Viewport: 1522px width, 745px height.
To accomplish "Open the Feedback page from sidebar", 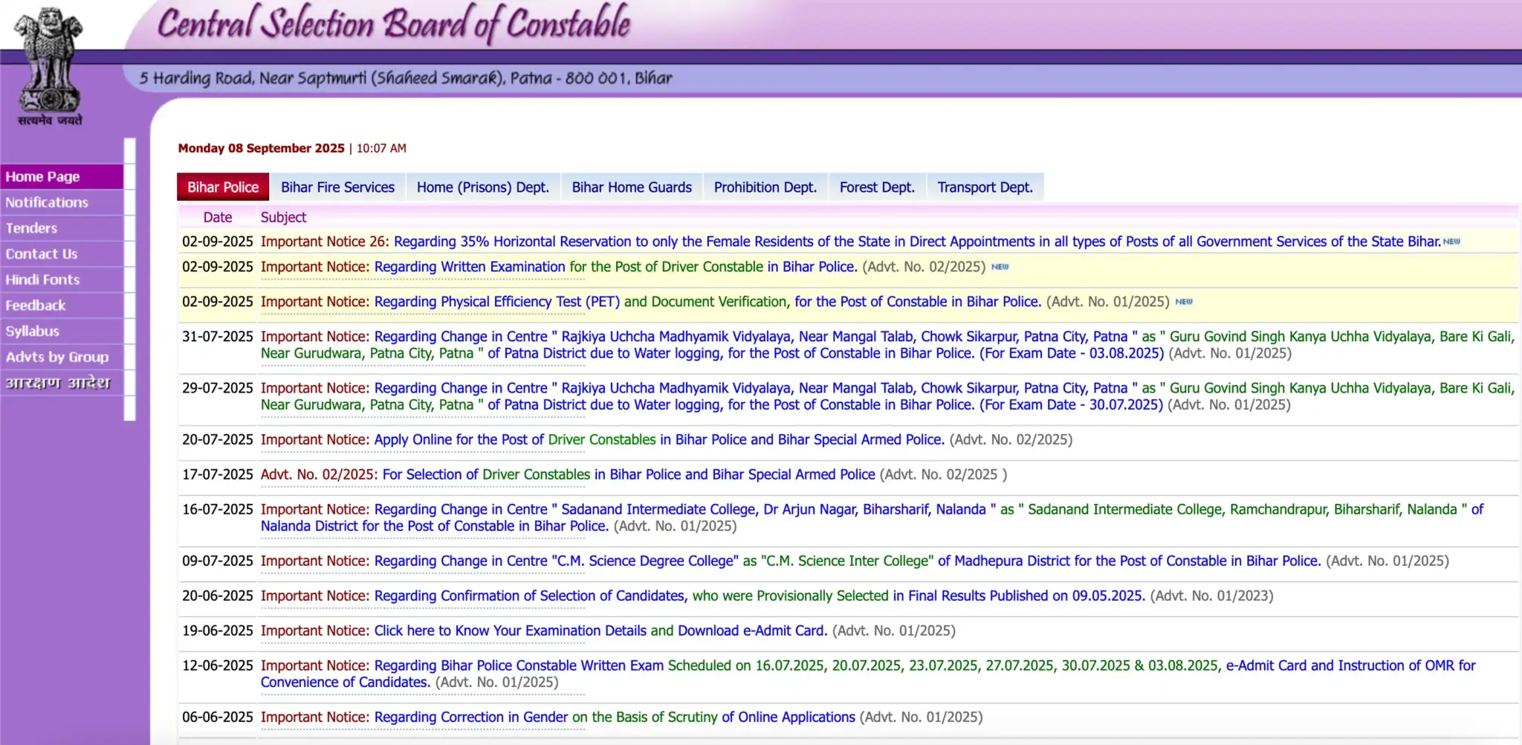I will (36, 306).
